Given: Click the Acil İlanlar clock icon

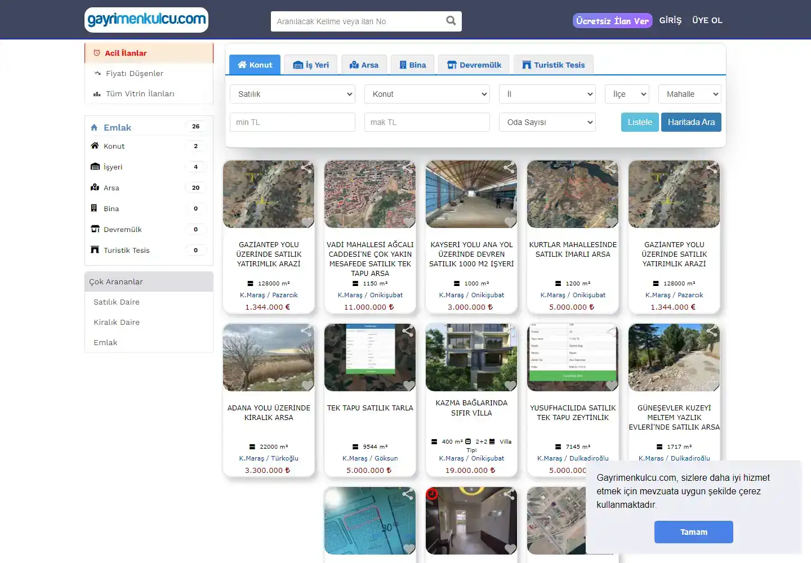Looking at the screenshot, I should [97, 52].
